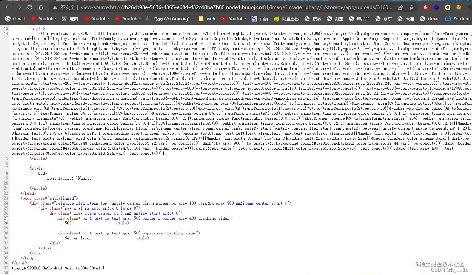Click the closing </body> tag
The image size is (472, 275).
[28, 258]
